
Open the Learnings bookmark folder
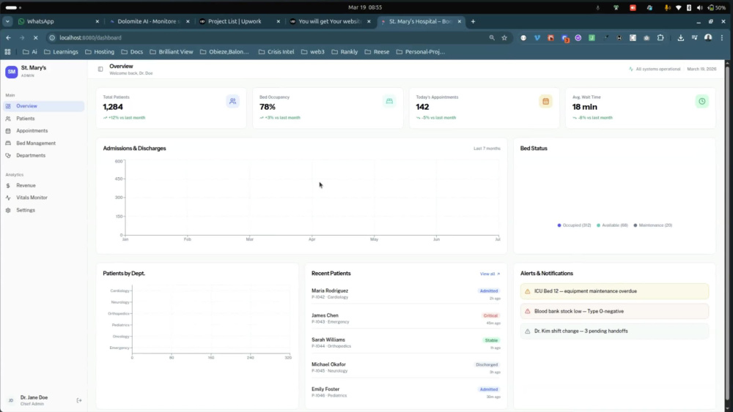[x=62, y=52]
